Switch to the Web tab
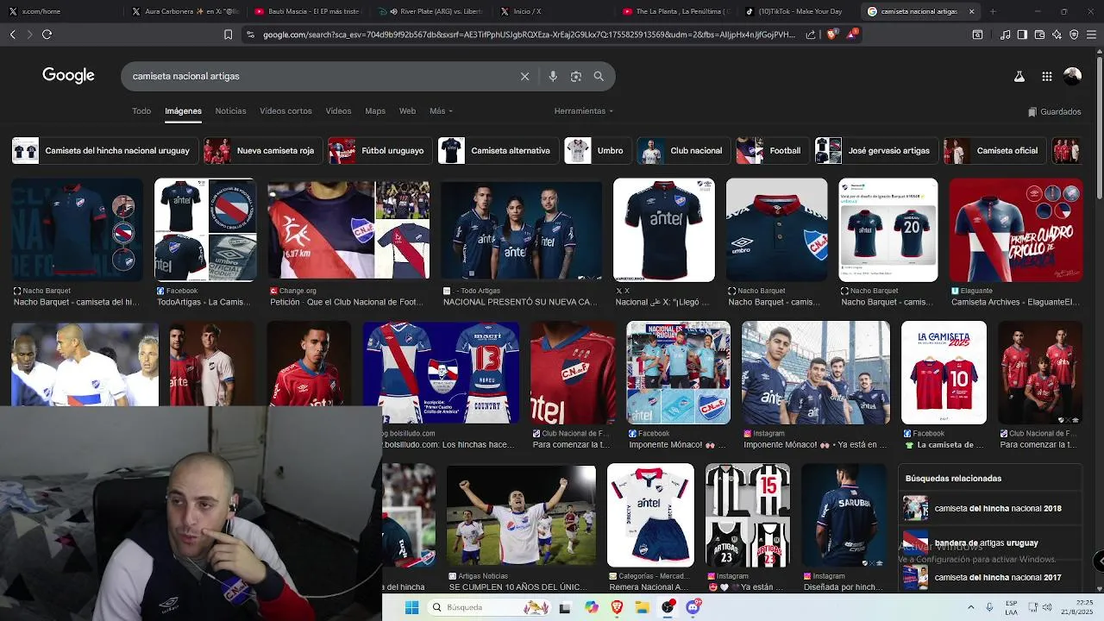Viewport: 1104px width, 621px height. point(407,111)
